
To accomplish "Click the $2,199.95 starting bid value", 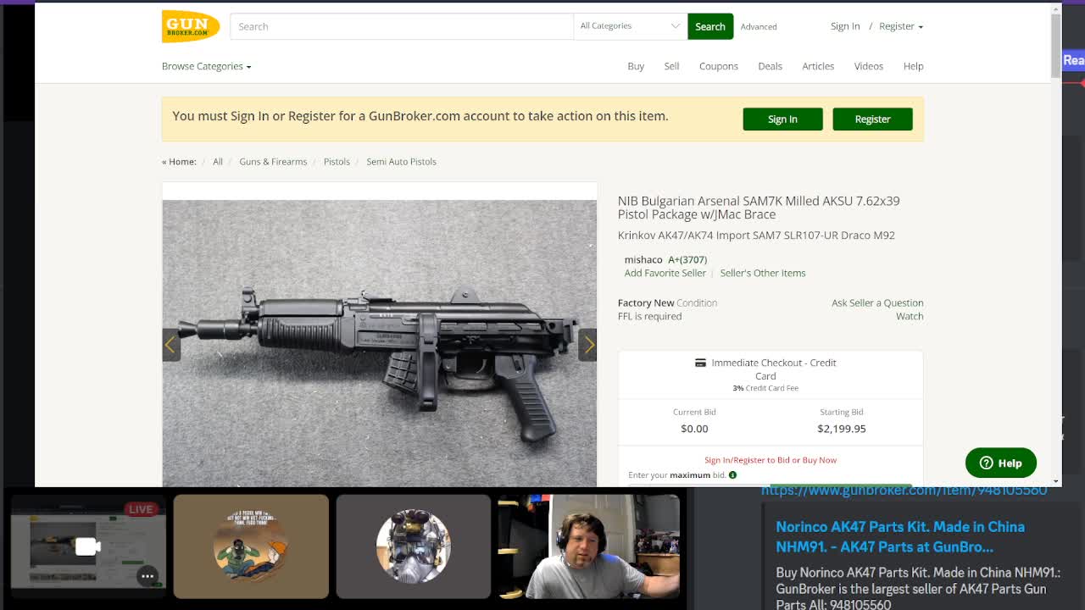I will tap(841, 429).
